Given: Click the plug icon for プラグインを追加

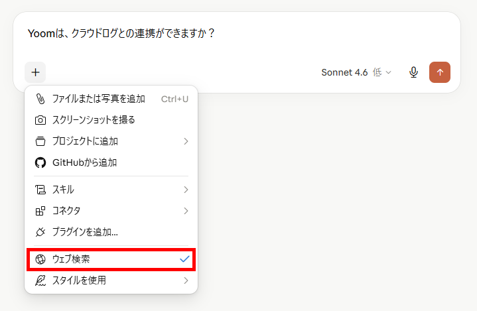Looking at the screenshot, I should tap(40, 232).
